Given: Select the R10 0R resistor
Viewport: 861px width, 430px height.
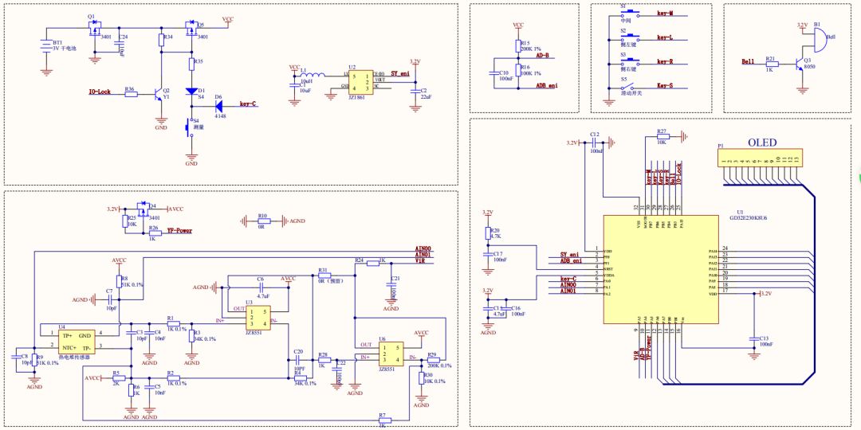Looking at the screenshot, I should pyautogui.click(x=262, y=221).
